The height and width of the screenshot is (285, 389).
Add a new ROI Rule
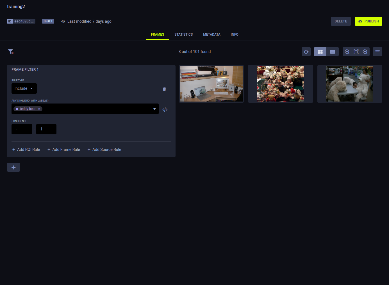click(26, 150)
